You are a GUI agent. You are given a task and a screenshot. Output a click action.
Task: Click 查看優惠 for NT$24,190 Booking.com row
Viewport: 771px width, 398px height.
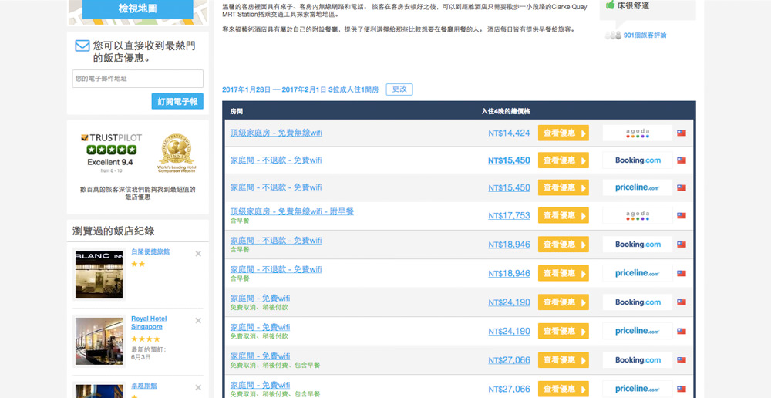[563, 302]
